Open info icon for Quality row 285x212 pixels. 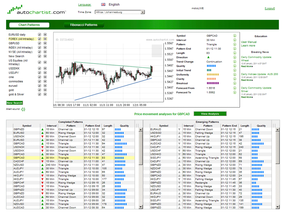(x=235, y=66)
